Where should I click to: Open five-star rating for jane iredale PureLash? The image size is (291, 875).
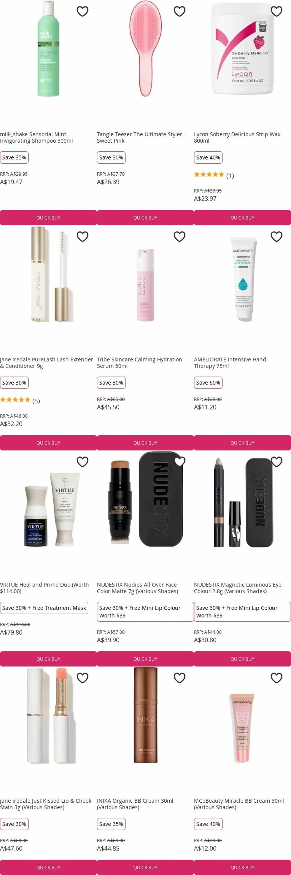tap(20, 400)
